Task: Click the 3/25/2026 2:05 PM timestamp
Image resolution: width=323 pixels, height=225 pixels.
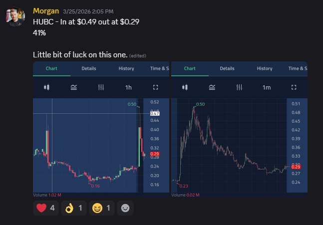Action: pyautogui.click(x=88, y=11)
